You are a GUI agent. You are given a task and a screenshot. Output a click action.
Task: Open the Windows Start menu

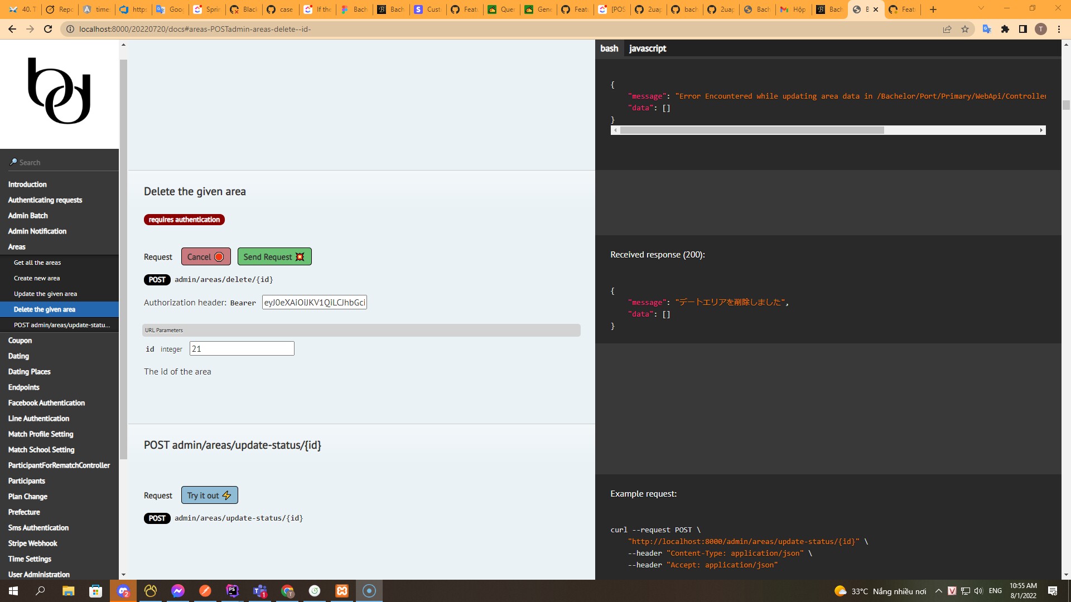pos(13,591)
